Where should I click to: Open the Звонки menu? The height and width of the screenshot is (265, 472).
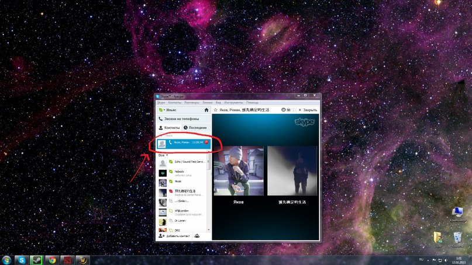(x=208, y=103)
